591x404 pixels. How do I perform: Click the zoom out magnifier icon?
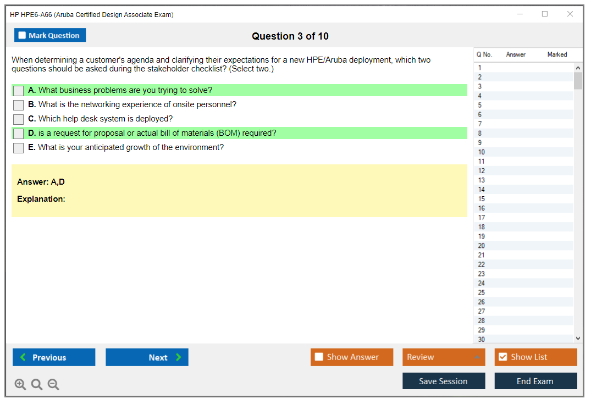[53, 385]
